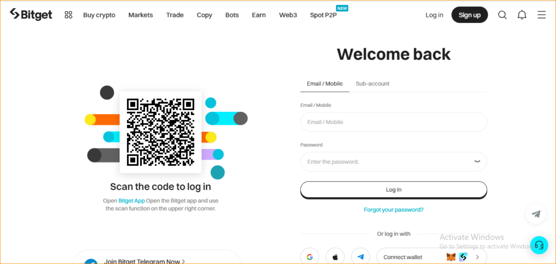Viewport: 556px width, 264px height.
Task: Toggle password visibility eye icon
Action: (477, 162)
